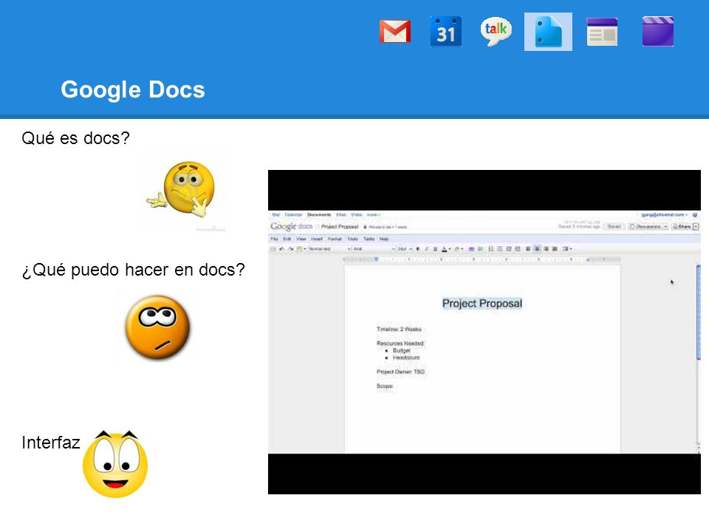
Task: Click the insert image toolbar icon
Action: click(x=480, y=249)
